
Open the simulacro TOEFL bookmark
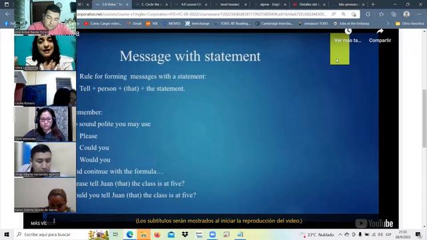coord(313,24)
